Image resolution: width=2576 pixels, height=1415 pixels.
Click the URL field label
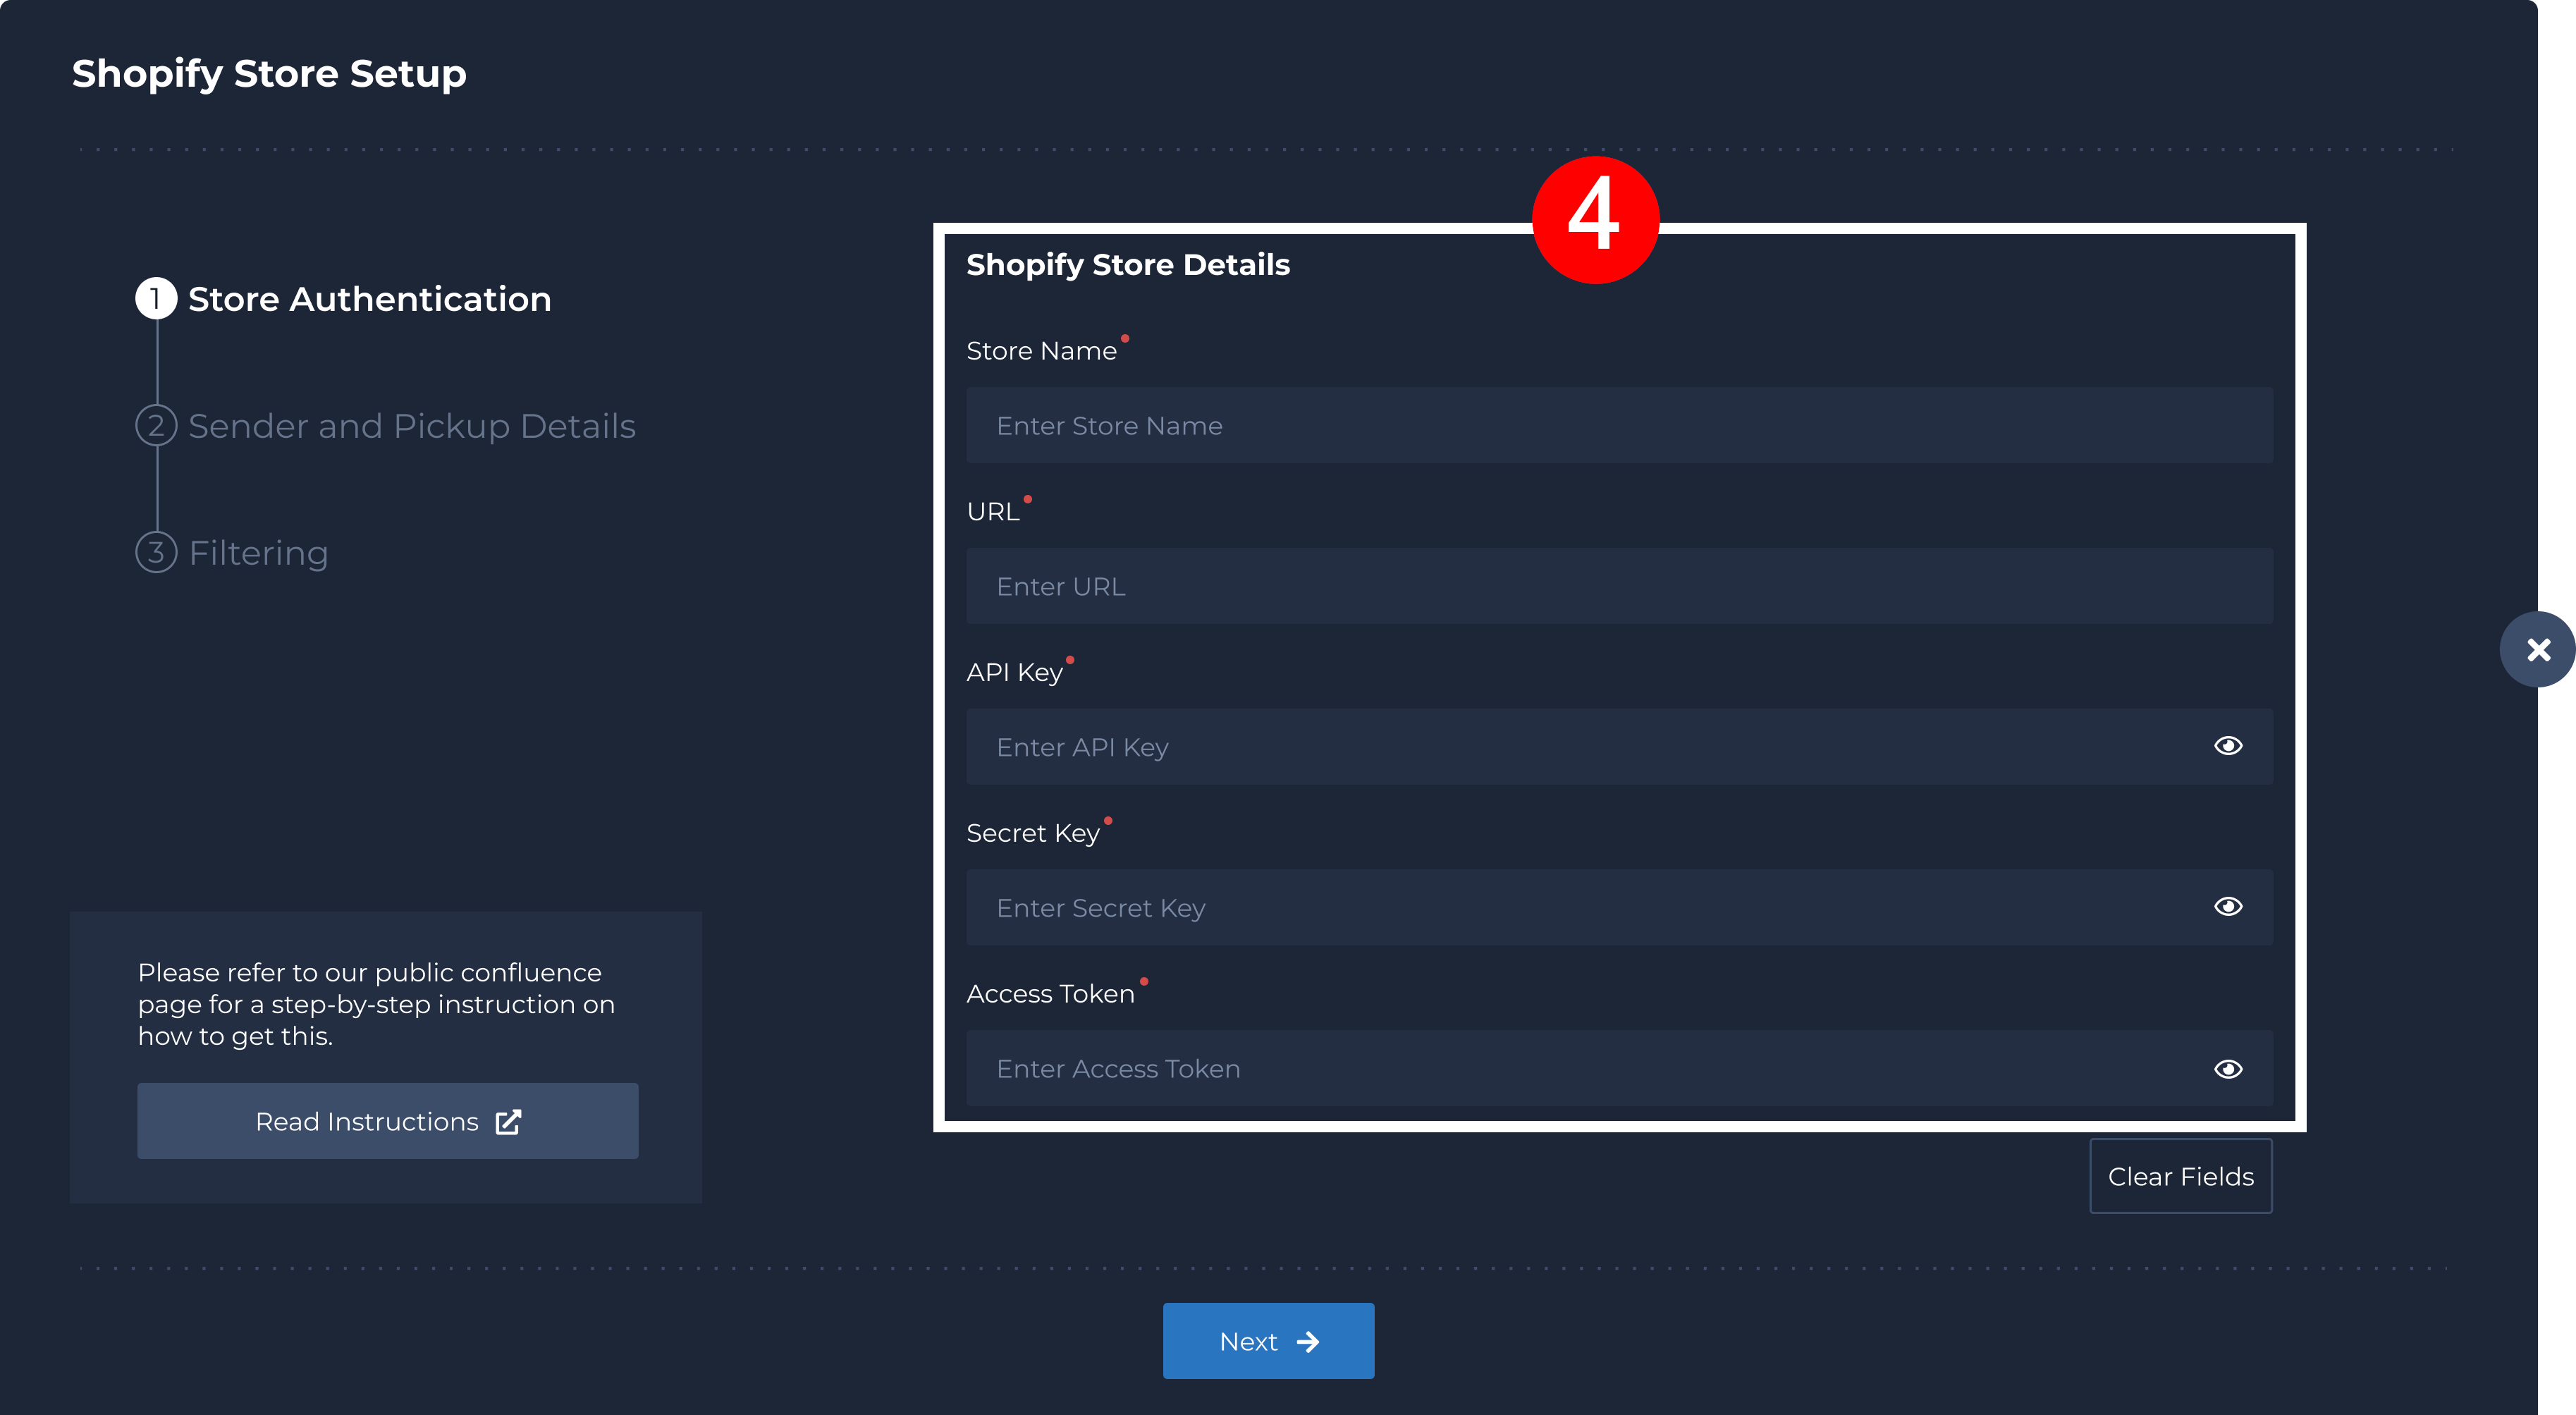[993, 512]
